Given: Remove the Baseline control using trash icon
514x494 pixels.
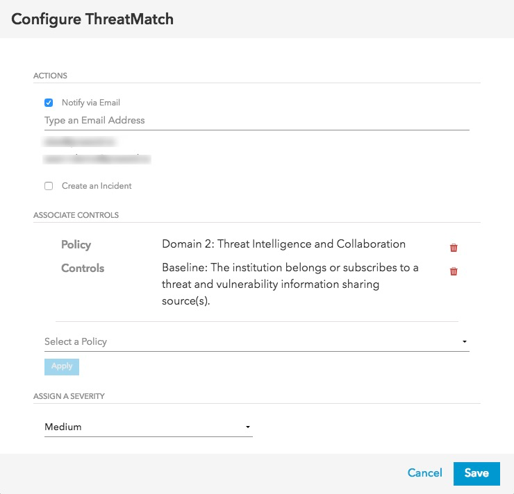Looking at the screenshot, I should [x=454, y=271].
